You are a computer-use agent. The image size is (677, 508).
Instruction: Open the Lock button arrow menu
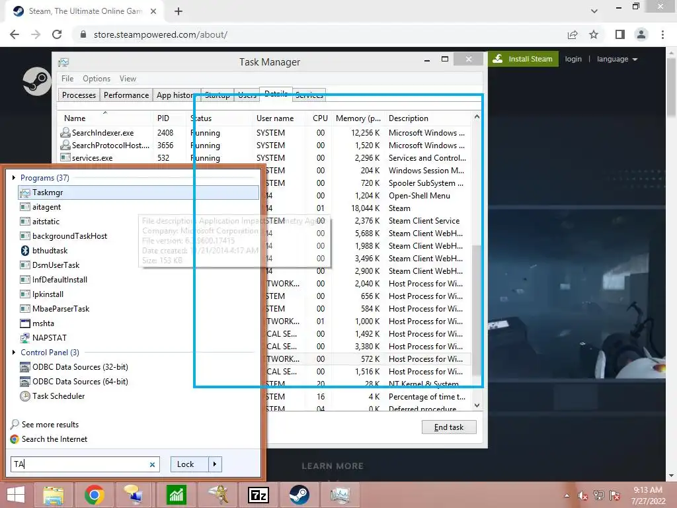tap(215, 464)
